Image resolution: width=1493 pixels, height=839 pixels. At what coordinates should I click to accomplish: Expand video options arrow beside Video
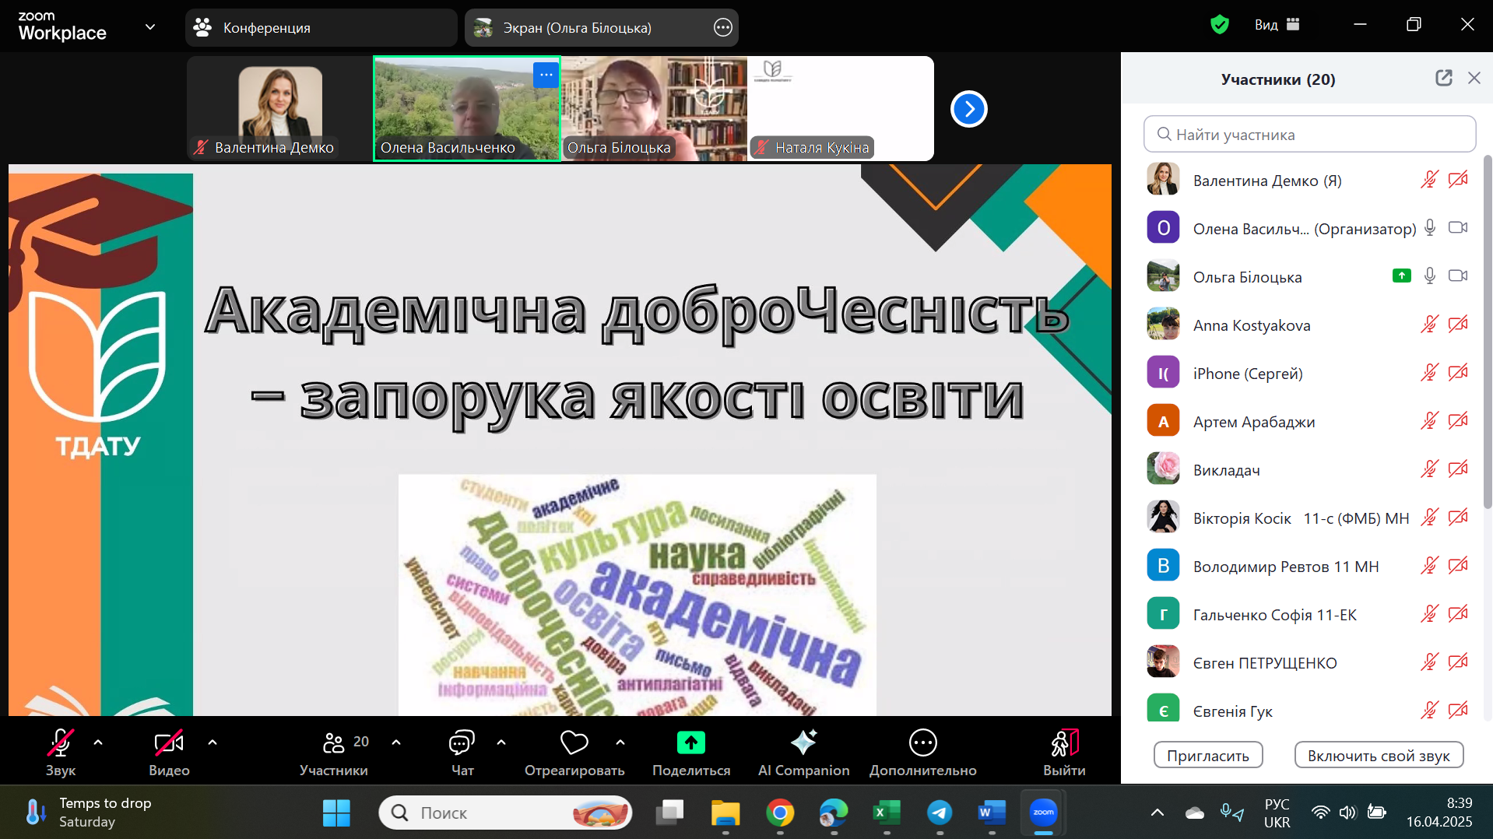(213, 742)
